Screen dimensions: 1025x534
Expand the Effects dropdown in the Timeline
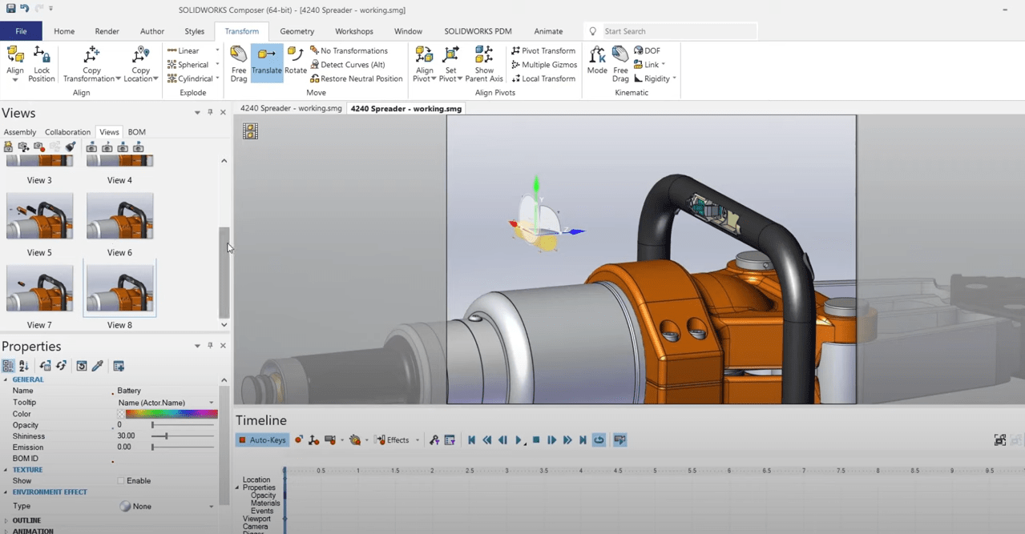(x=418, y=440)
